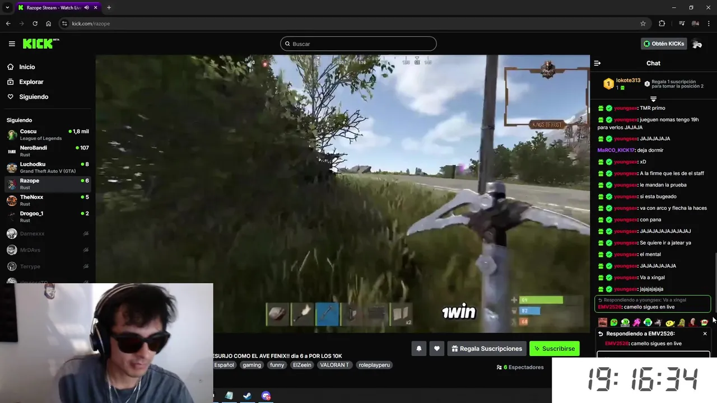The height and width of the screenshot is (403, 717).
Task: Click the chat message input box
Action: 653,355
